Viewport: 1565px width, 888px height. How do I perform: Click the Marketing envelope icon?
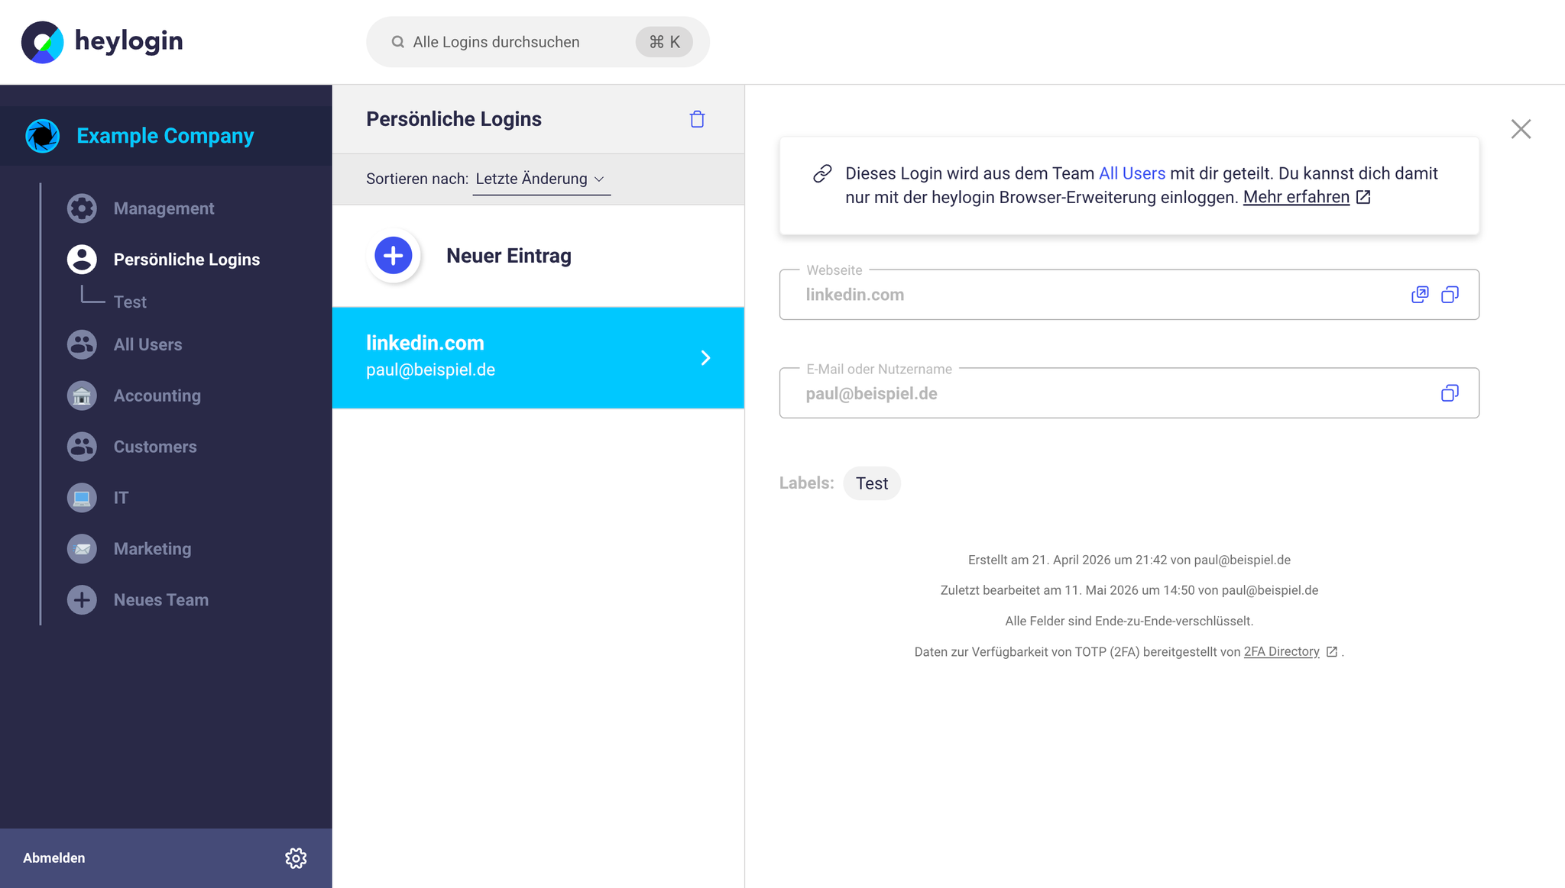click(x=82, y=549)
